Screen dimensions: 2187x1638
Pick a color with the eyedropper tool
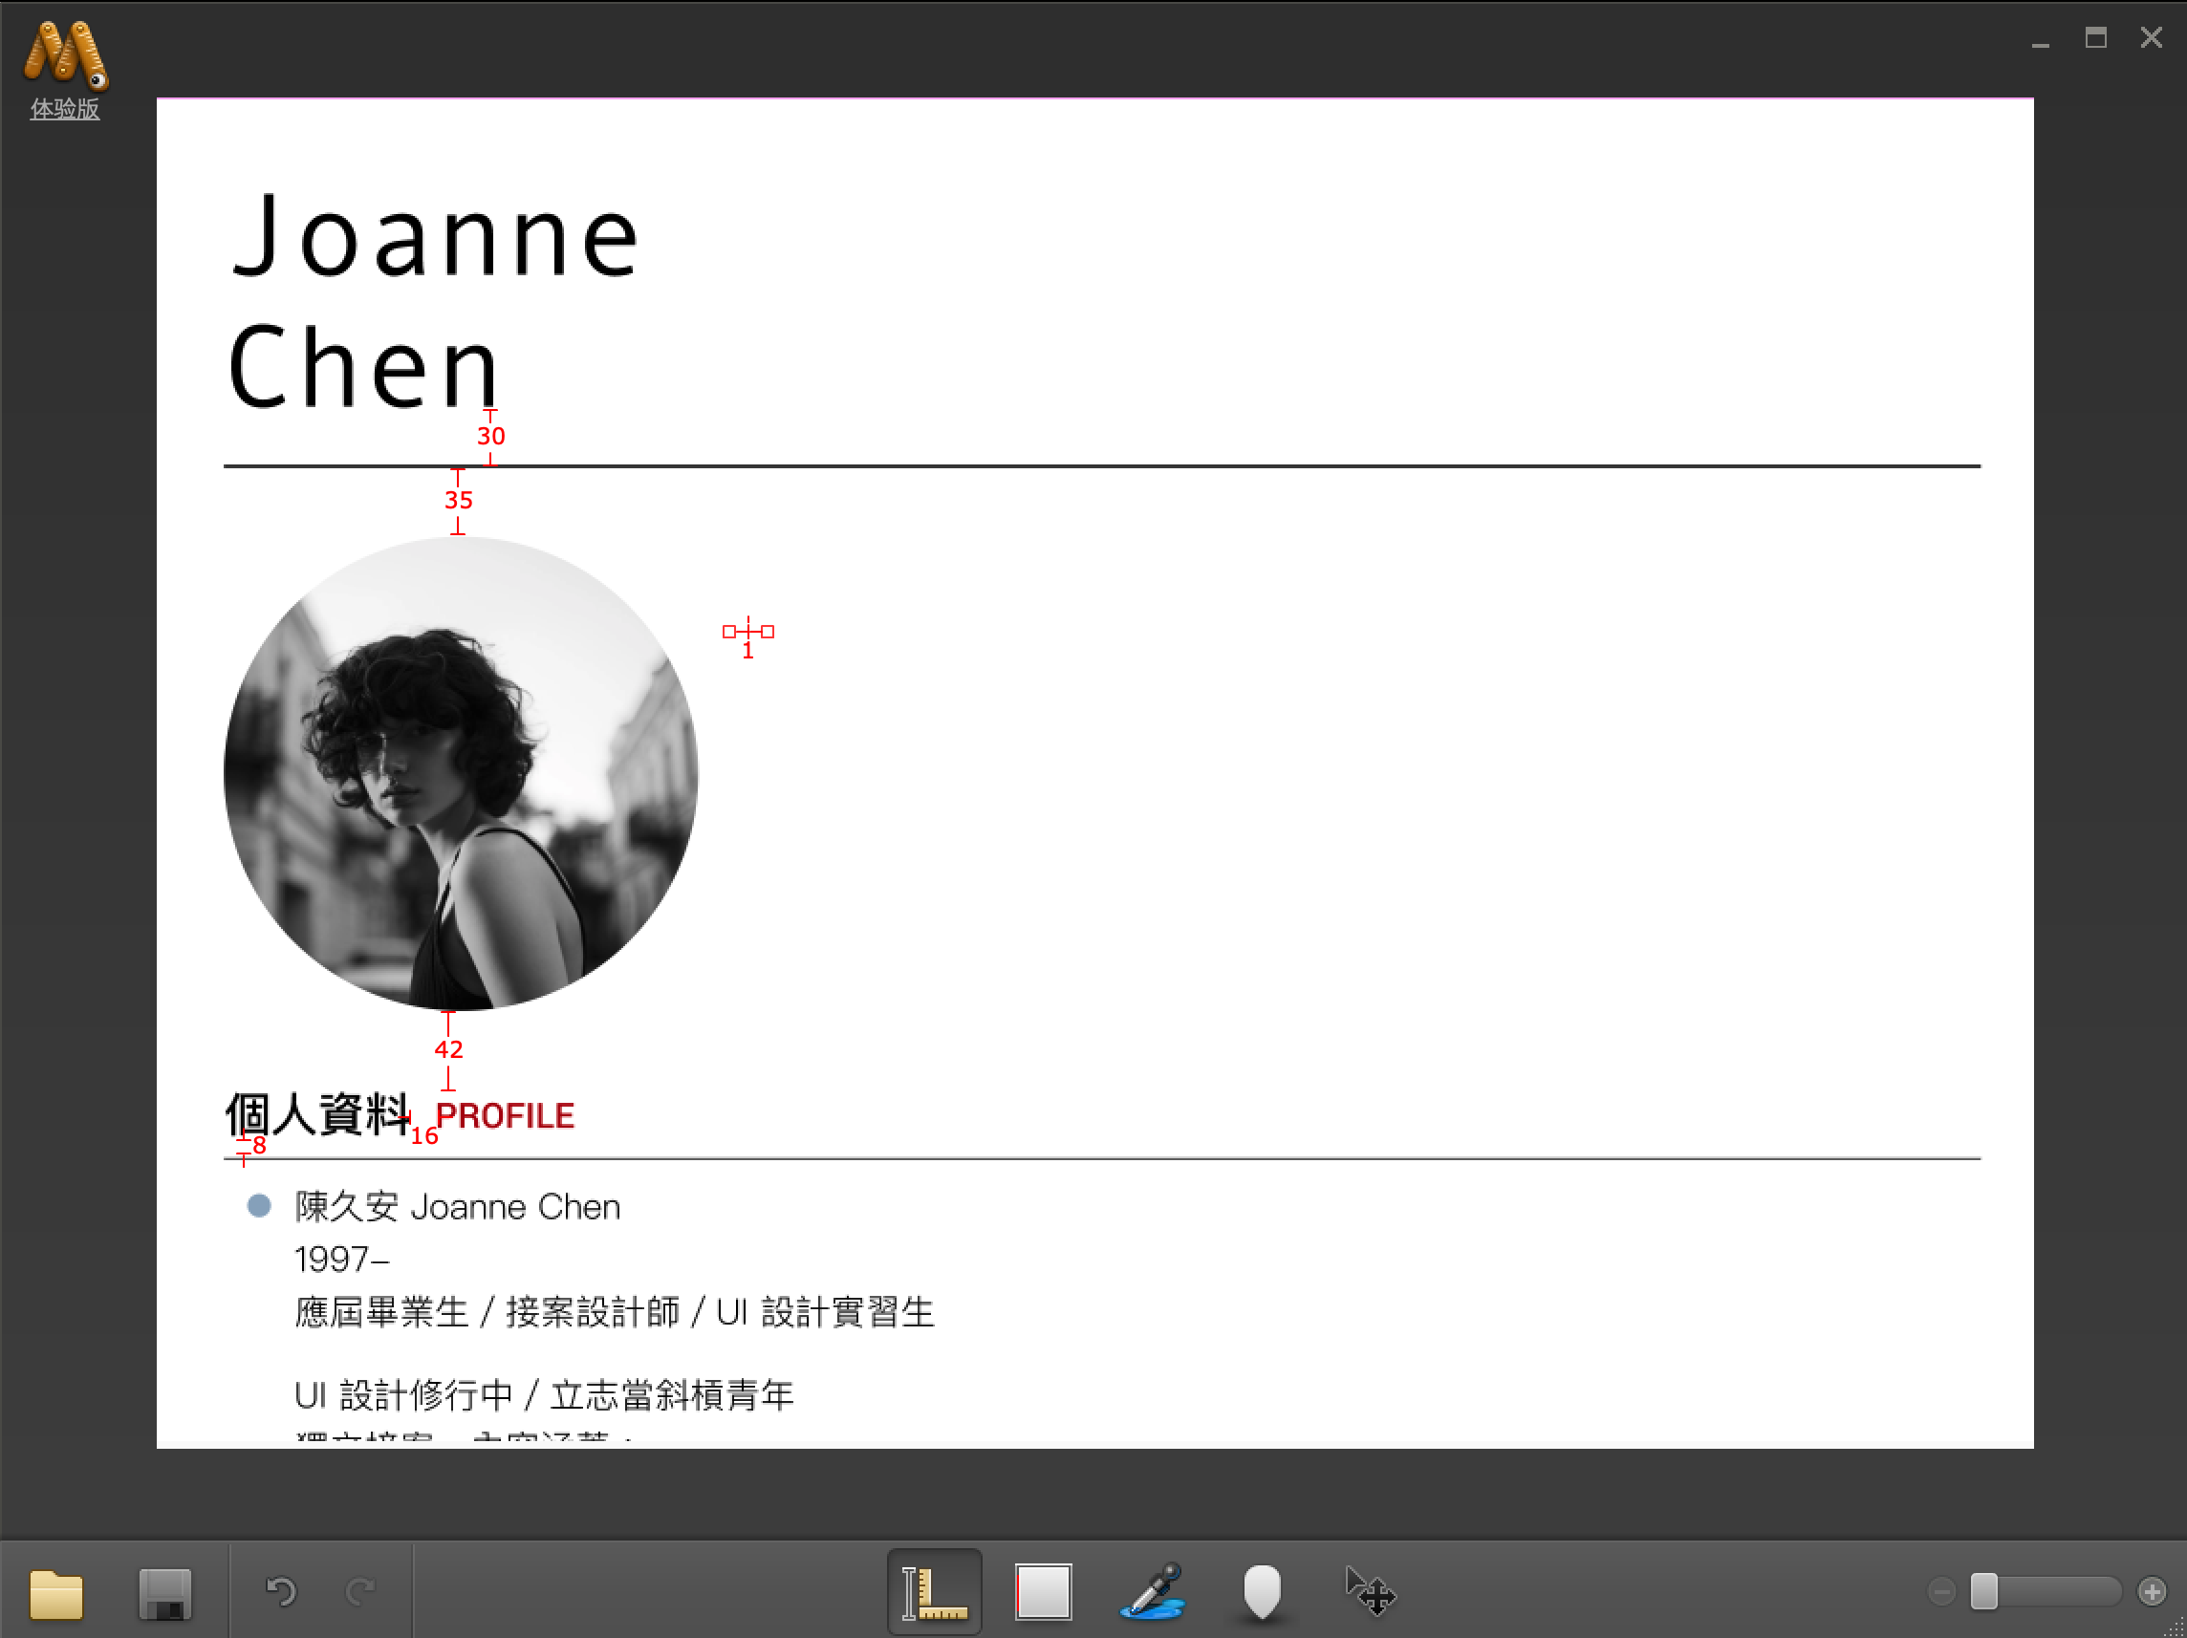tap(1153, 1591)
